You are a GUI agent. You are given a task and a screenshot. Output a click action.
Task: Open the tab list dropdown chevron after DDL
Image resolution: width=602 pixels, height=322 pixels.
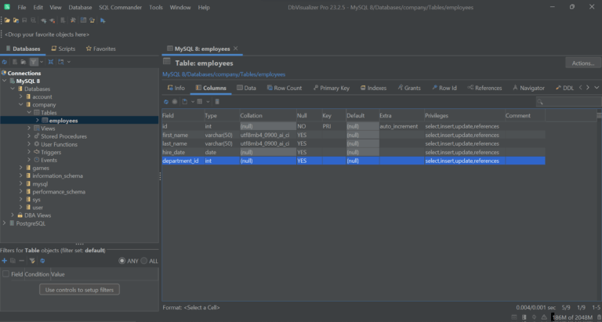pos(597,88)
